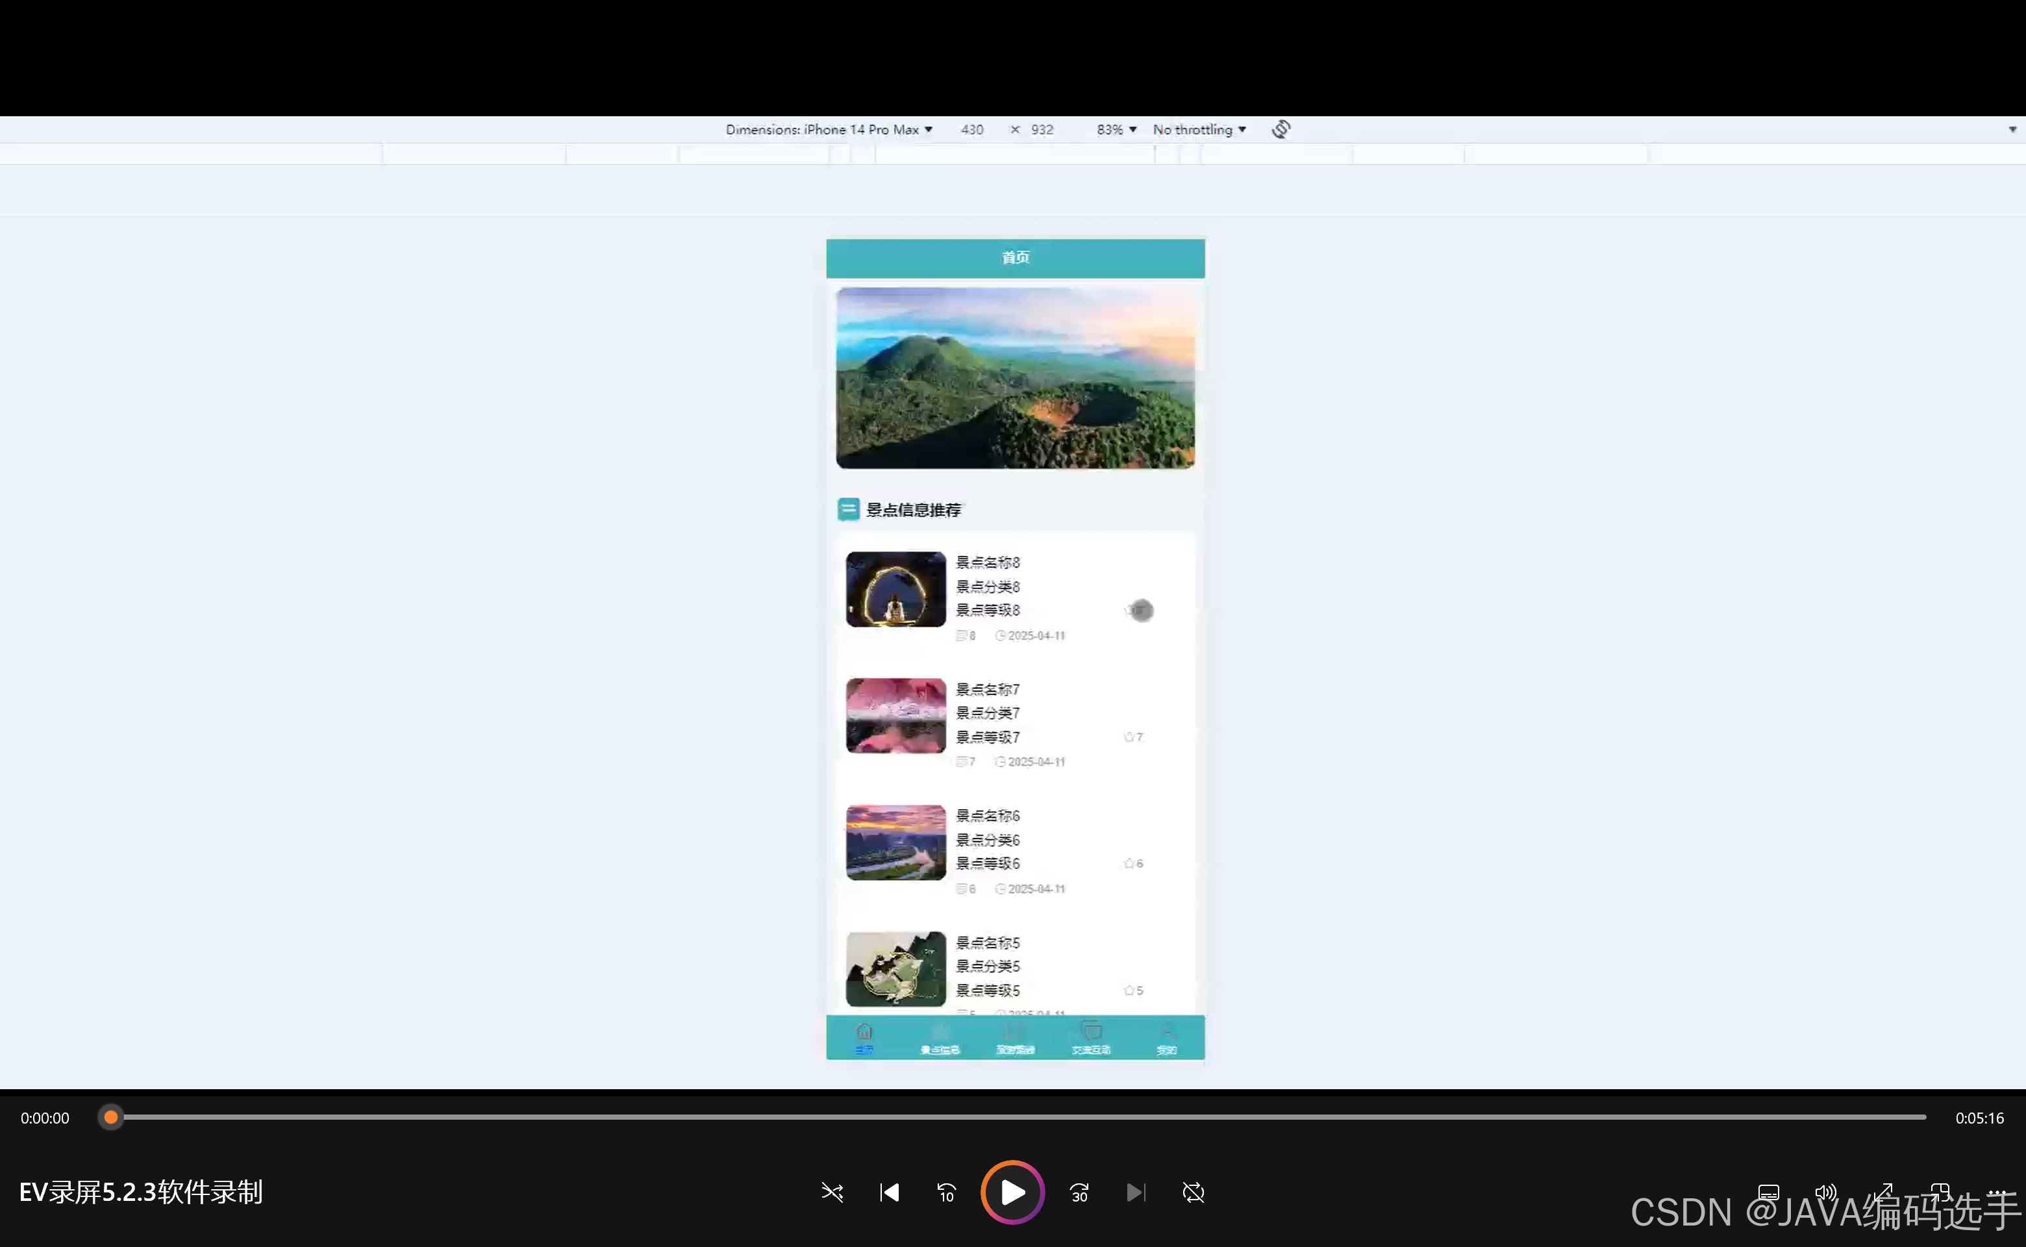Go to previous track

(889, 1192)
